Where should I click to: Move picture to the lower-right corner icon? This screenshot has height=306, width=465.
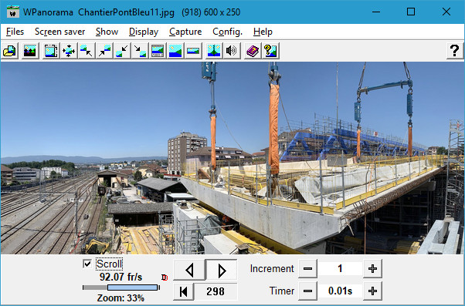coord(140,51)
